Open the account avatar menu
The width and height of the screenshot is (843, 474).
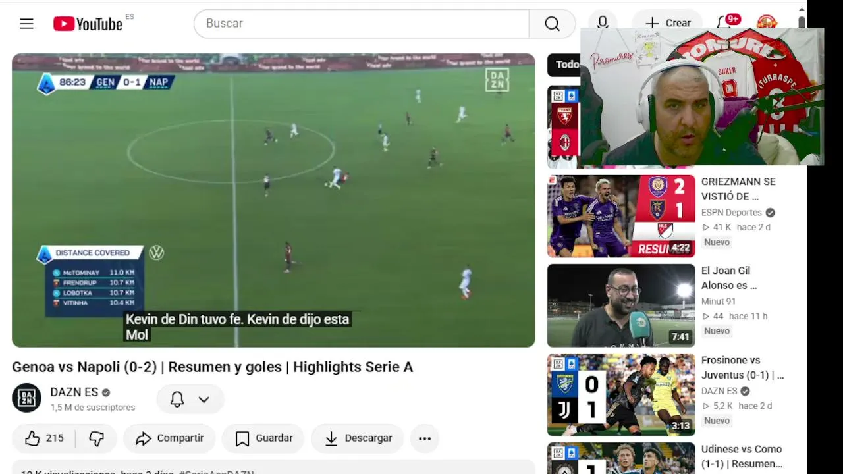(767, 22)
